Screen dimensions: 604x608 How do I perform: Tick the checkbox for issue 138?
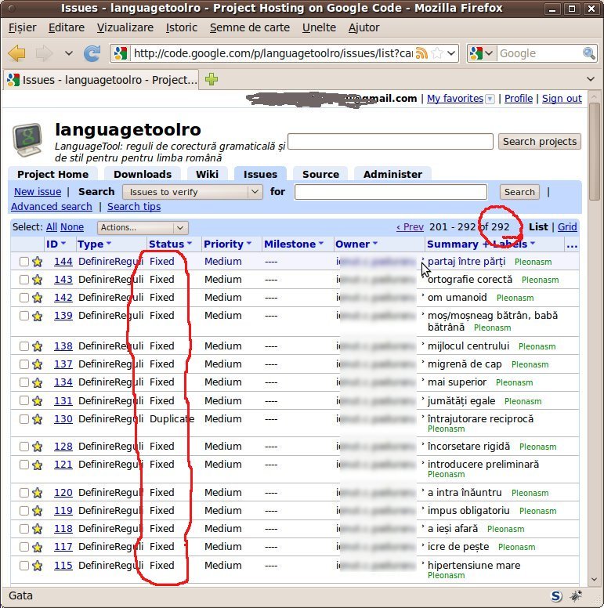(24, 346)
